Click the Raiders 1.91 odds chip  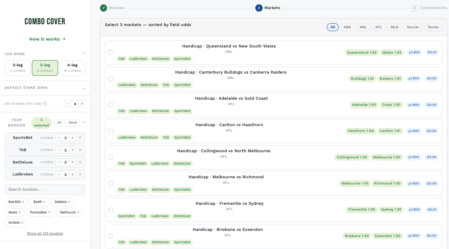click(x=390, y=79)
